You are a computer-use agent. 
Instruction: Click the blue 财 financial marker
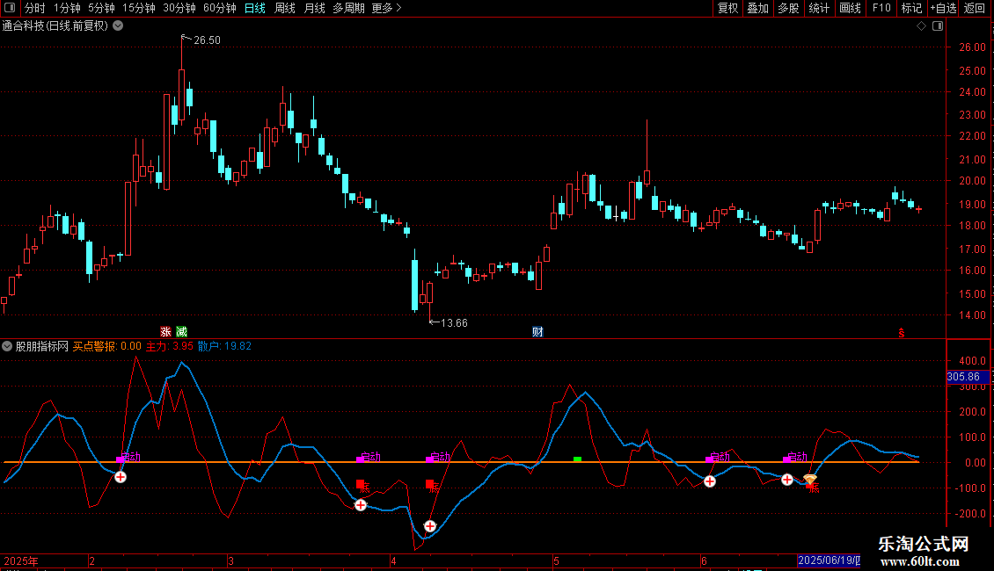[x=537, y=332]
